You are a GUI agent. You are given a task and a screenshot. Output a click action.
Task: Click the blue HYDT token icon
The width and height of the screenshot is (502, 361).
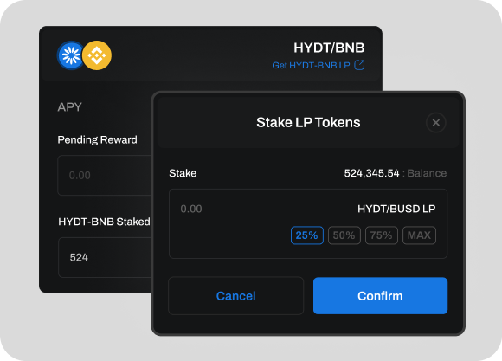pos(71,55)
